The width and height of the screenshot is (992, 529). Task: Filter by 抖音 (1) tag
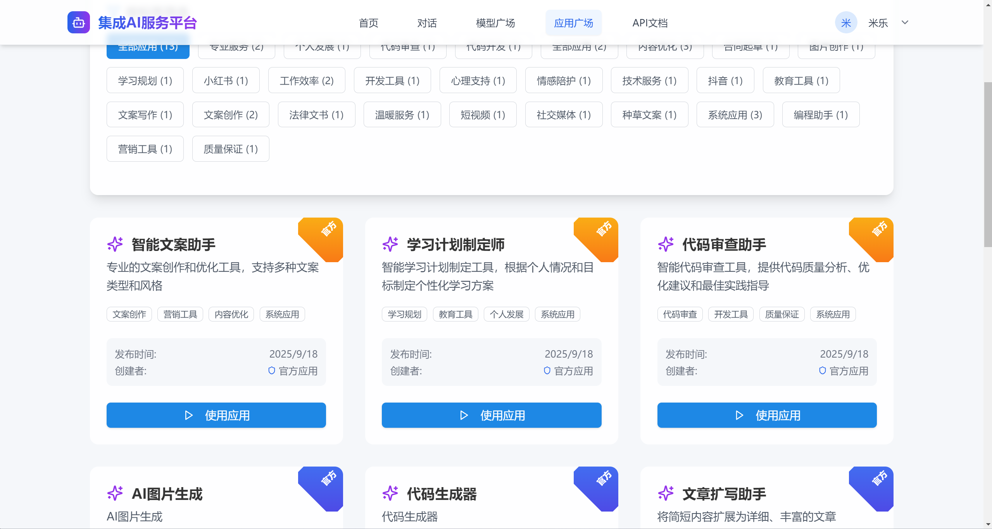[725, 80]
